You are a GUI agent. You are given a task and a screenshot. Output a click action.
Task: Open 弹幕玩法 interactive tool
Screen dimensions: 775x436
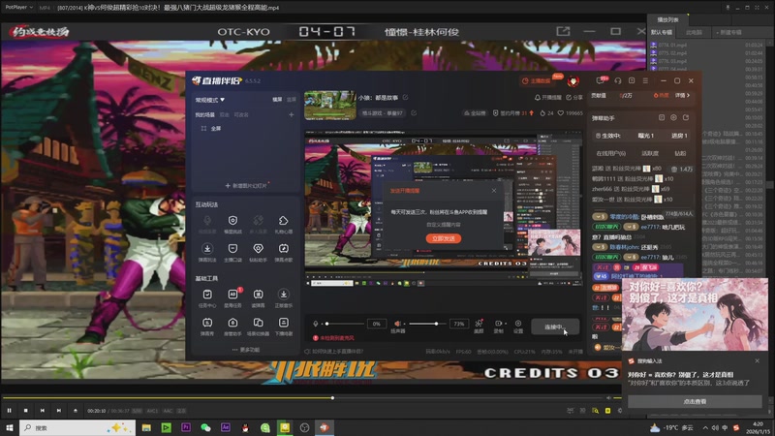click(x=207, y=252)
